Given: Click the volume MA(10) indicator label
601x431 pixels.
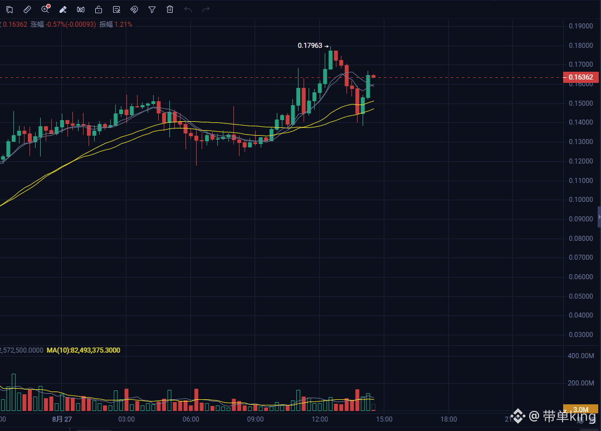Looking at the screenshot, I should (83, 350).
